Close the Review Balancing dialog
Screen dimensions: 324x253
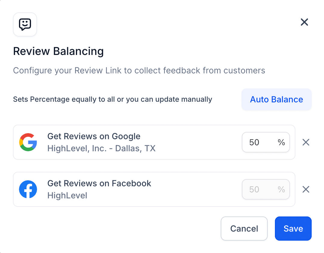(x=304, y=22)
